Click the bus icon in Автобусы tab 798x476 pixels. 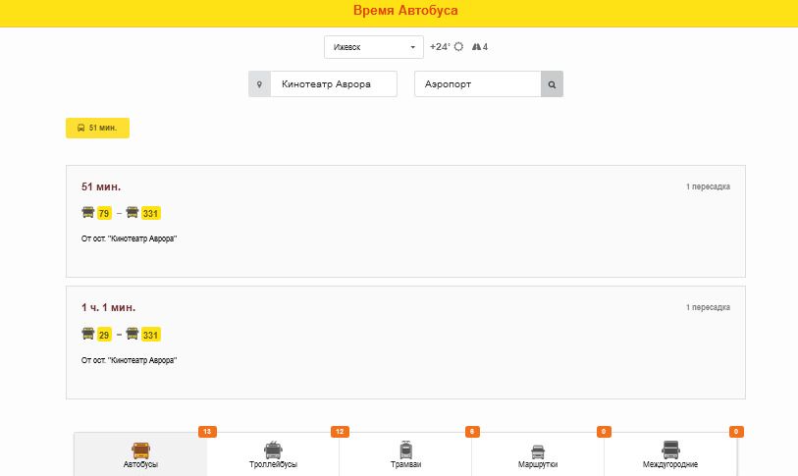click(141, 450)
